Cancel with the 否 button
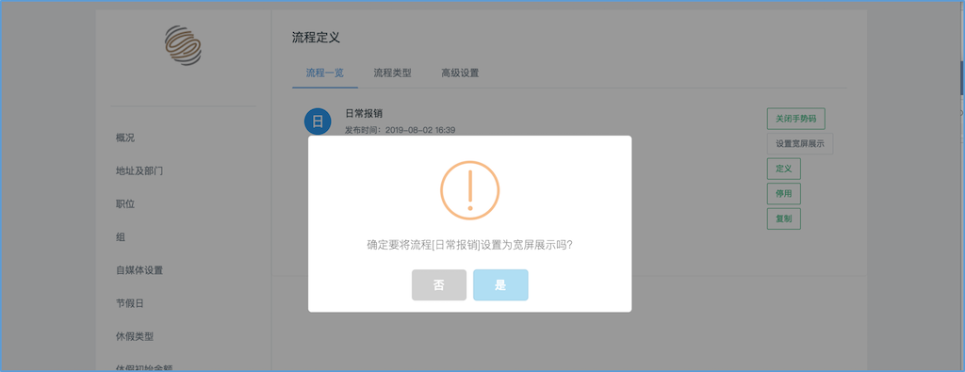 tap(439, 285)
